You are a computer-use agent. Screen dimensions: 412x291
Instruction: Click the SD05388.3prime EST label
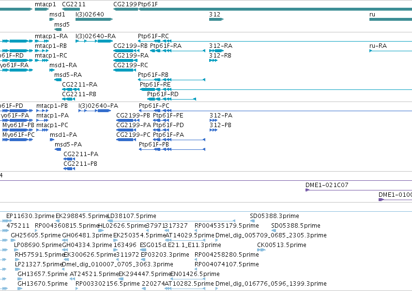[x=275, y=216]
